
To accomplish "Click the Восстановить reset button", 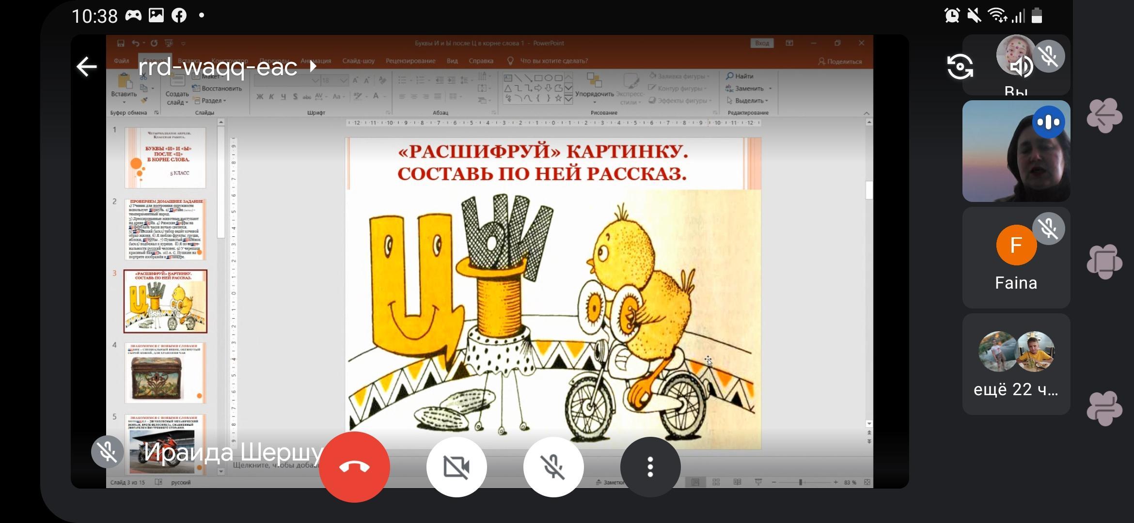I will coord(217,89).
